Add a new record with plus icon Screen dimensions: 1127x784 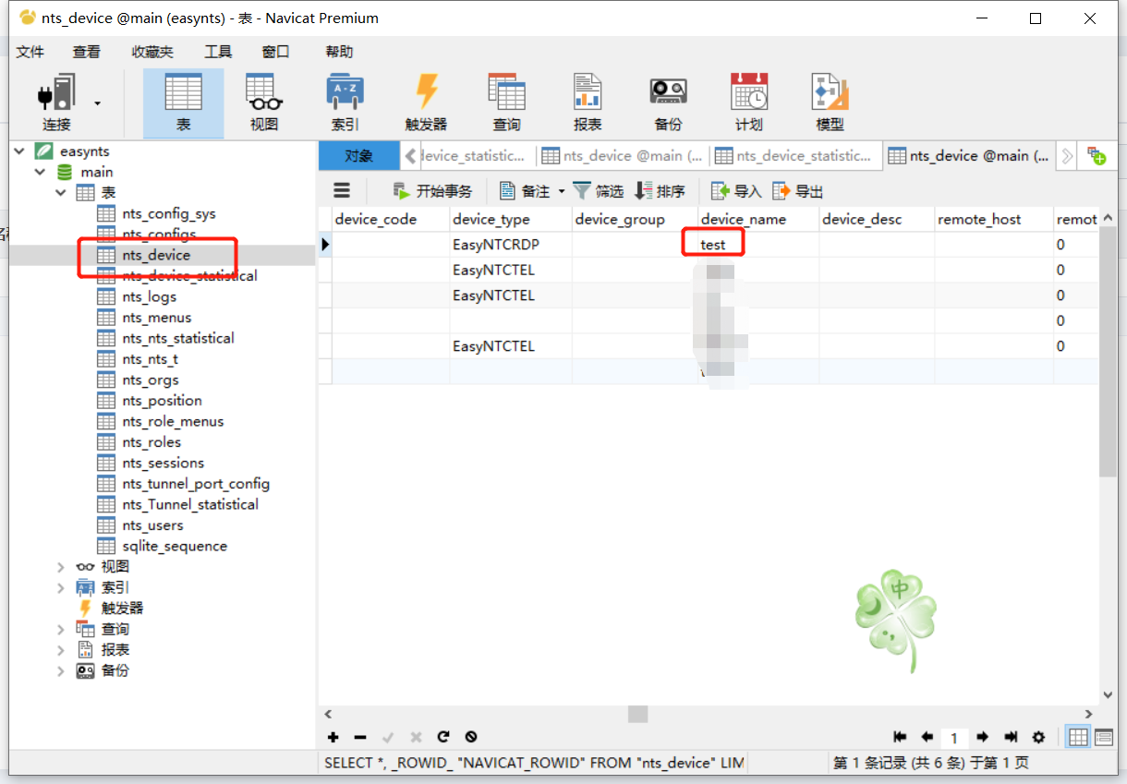[x=333, y=737]
